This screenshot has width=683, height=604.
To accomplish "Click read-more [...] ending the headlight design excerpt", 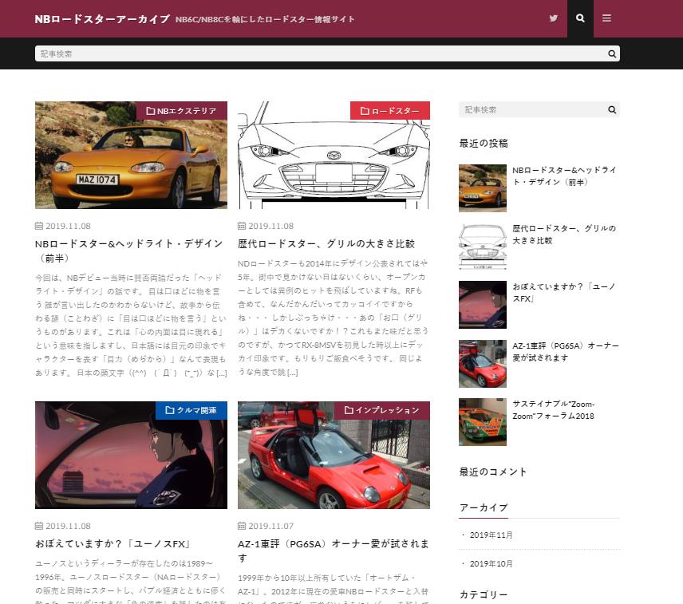I will tap(222, 373).
